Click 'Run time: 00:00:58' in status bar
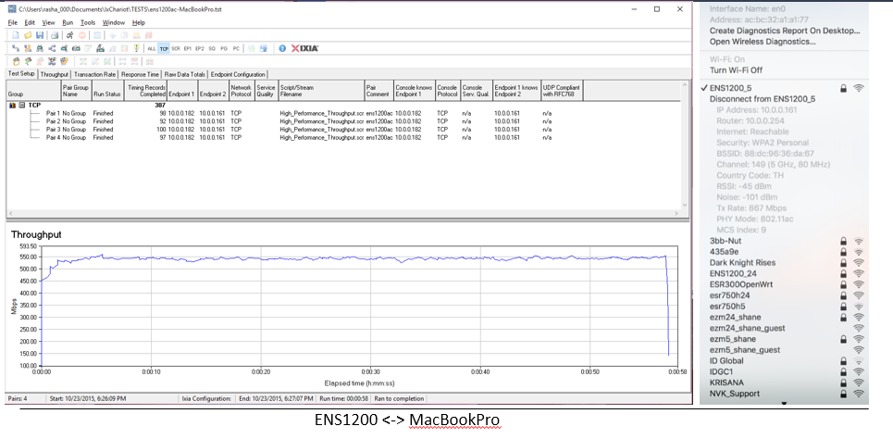 [344, 398]
